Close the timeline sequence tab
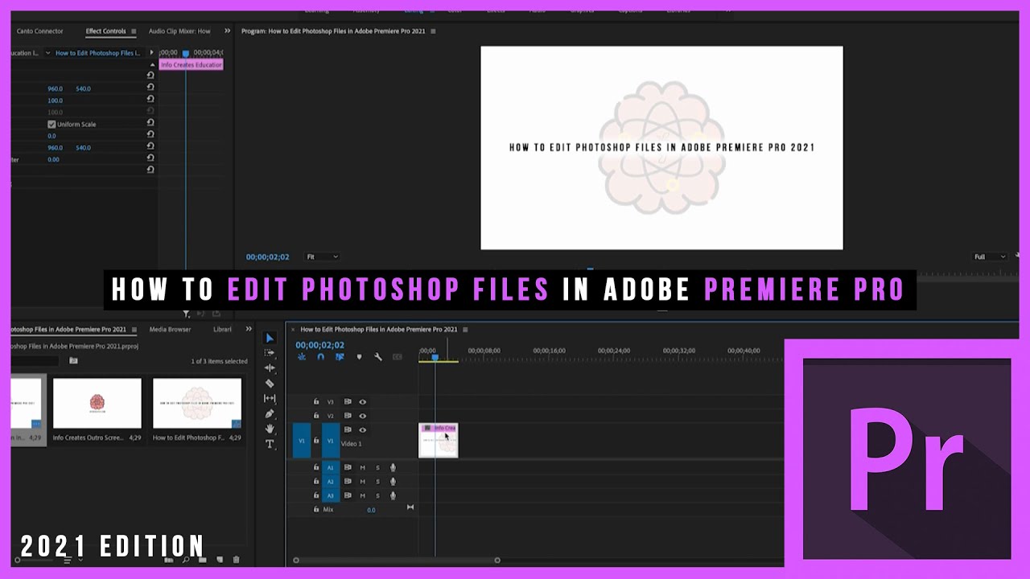This screenshot has width=1030, height=579. pos(293,329)
